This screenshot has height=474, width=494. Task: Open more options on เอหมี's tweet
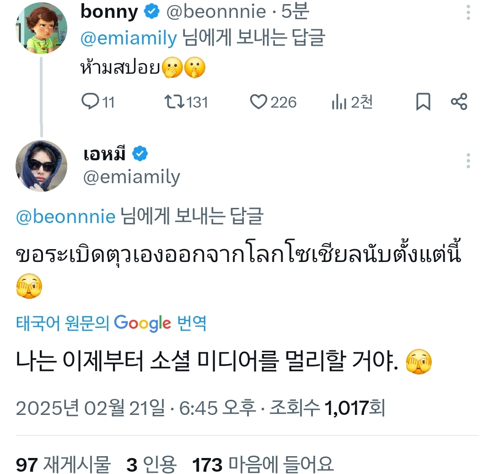468,161
